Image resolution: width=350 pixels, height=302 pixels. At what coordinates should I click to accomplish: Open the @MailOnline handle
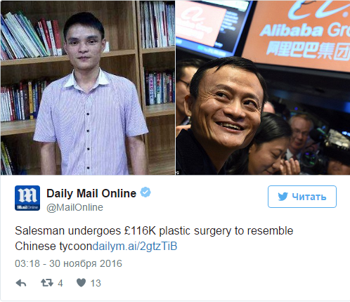tap(74, 207)
